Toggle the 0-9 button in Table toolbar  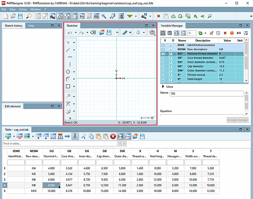coord(120,136)
